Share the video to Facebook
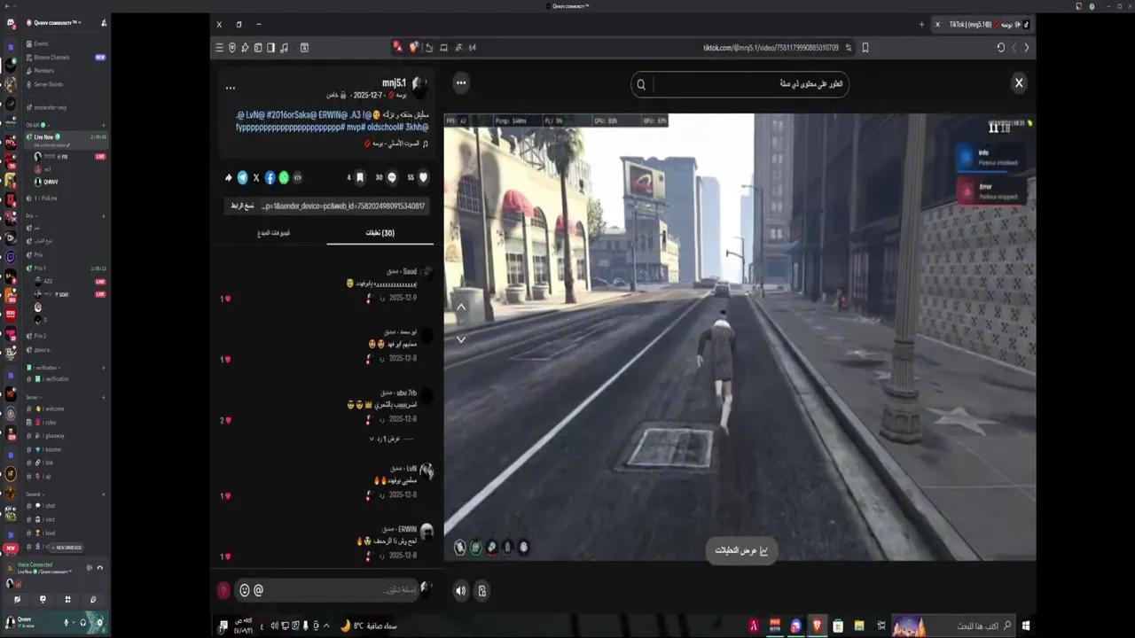 click(270, 178)
